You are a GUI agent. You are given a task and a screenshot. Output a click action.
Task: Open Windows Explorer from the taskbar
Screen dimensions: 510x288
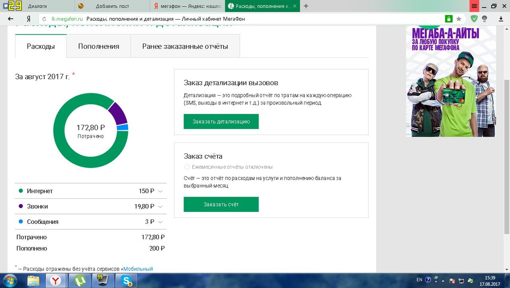pyautogui.click(x=33, y=280)
